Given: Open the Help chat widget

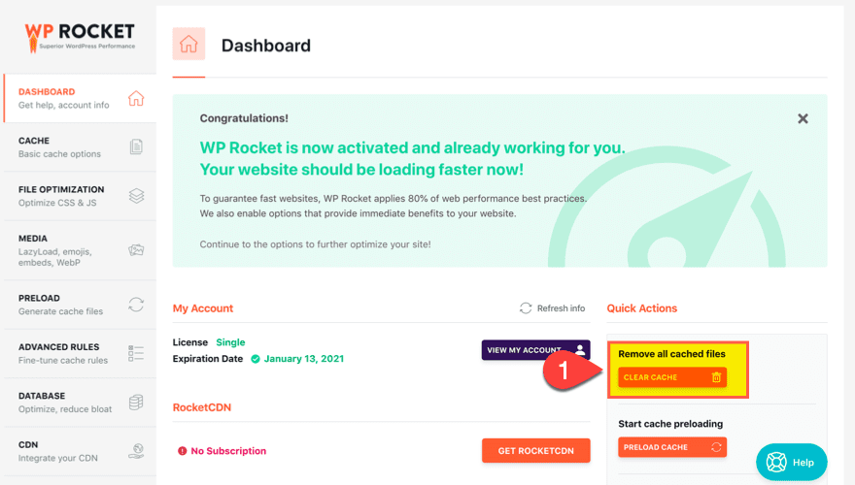Looking at the screenshot, I should (792, 463).
